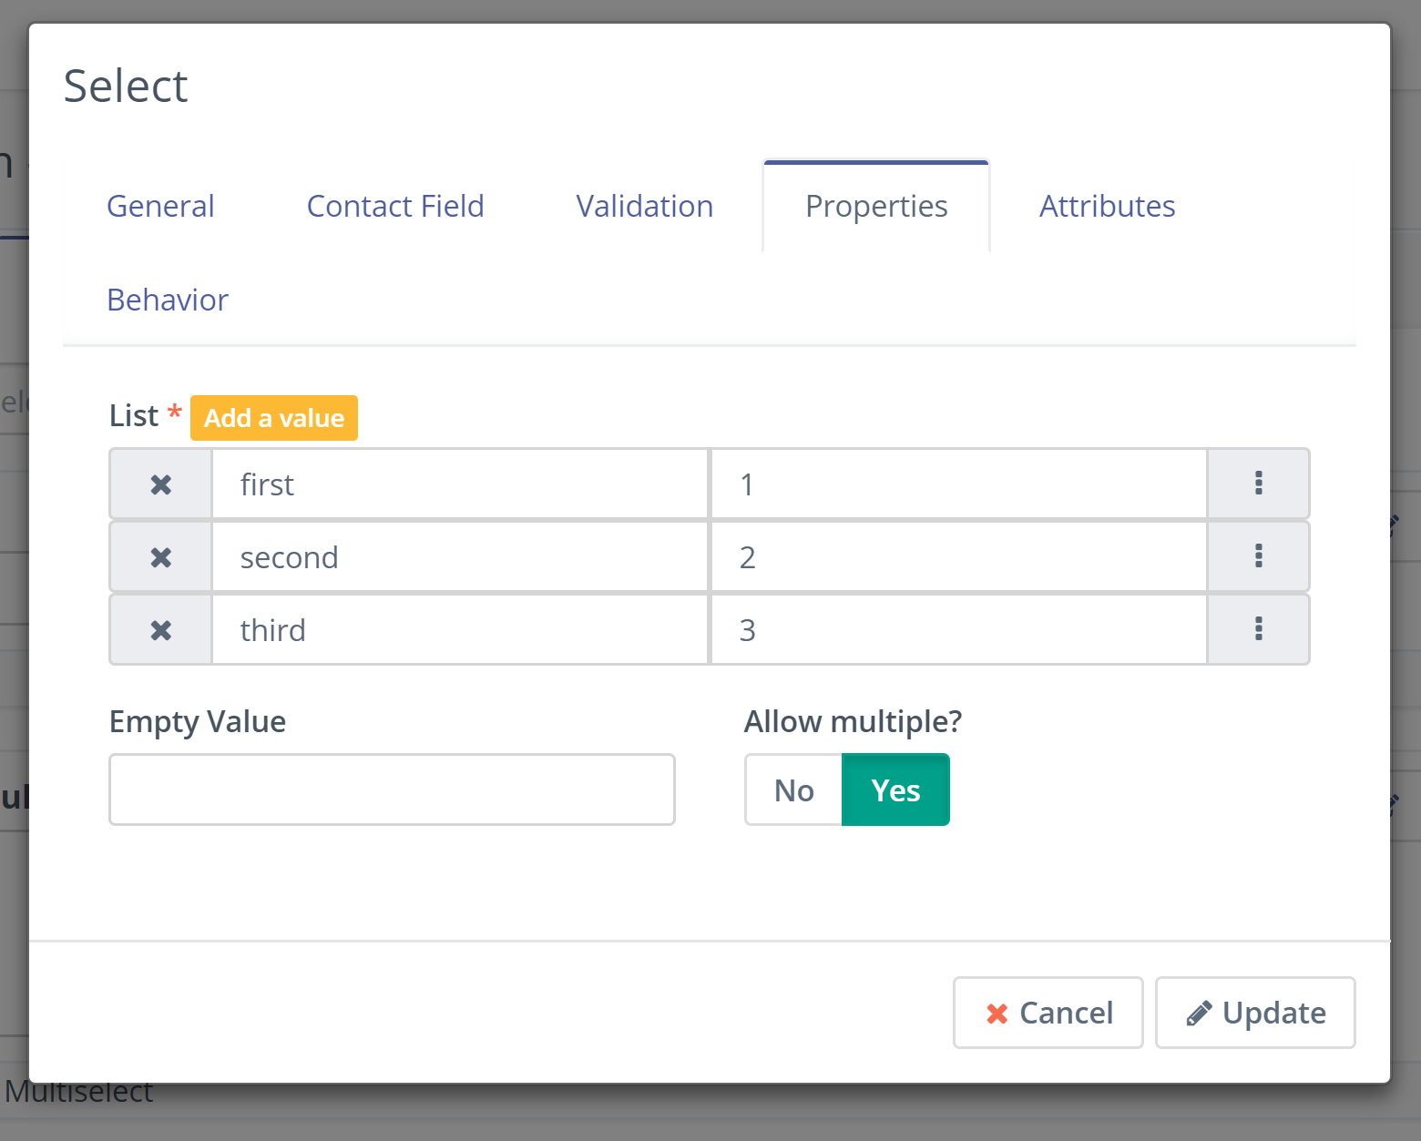Keep Allow multiple set to Yes
Screen dimensions: 1421x1141
[895, 790]
